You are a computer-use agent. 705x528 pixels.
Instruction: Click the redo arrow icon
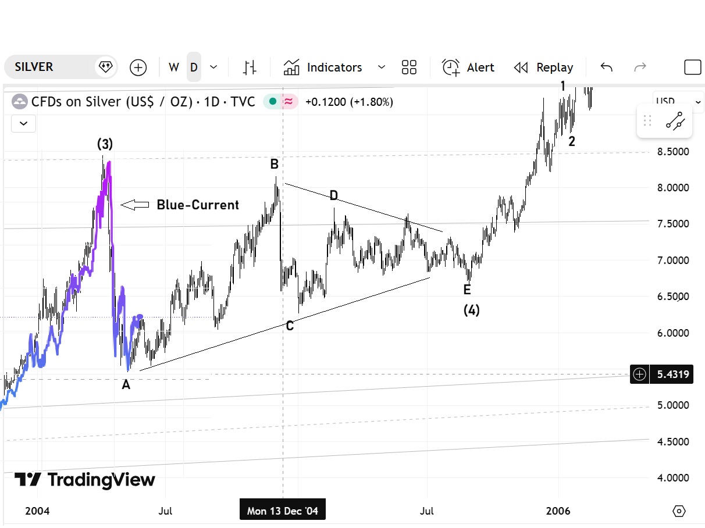click(640, 67)
